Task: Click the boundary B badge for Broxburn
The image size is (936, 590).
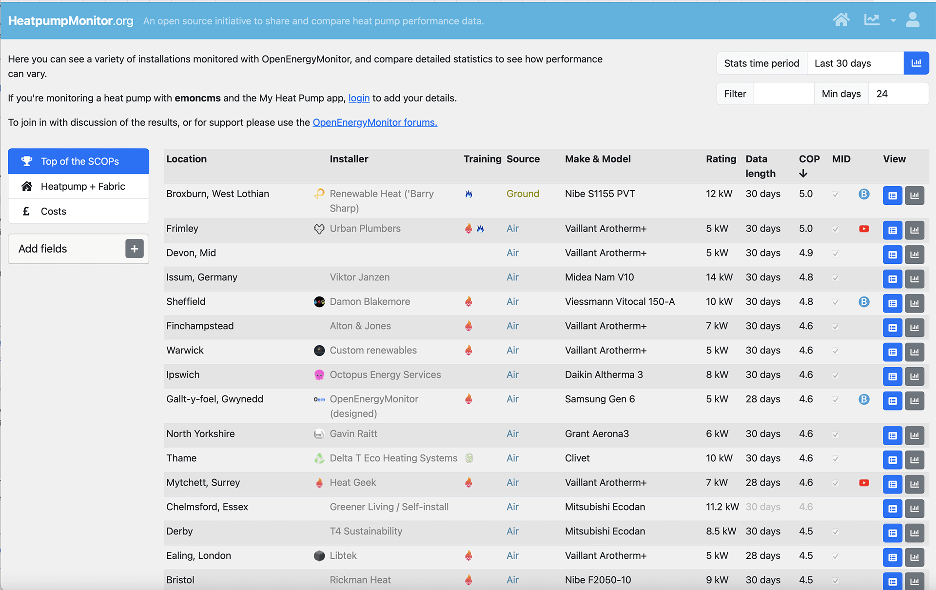Action: pos(864,194)
